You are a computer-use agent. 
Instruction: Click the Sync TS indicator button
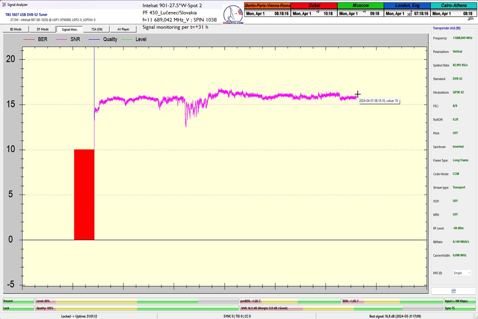460,308
